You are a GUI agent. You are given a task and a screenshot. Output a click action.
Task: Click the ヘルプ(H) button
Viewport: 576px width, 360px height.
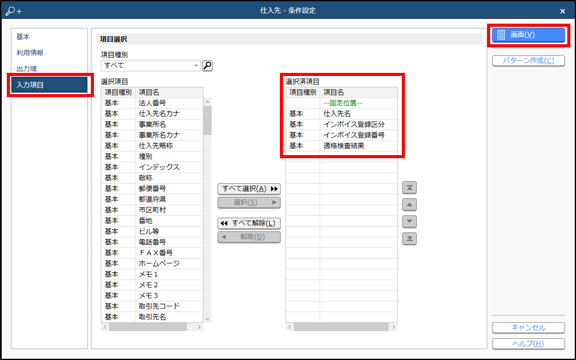(x=528, y=344)
